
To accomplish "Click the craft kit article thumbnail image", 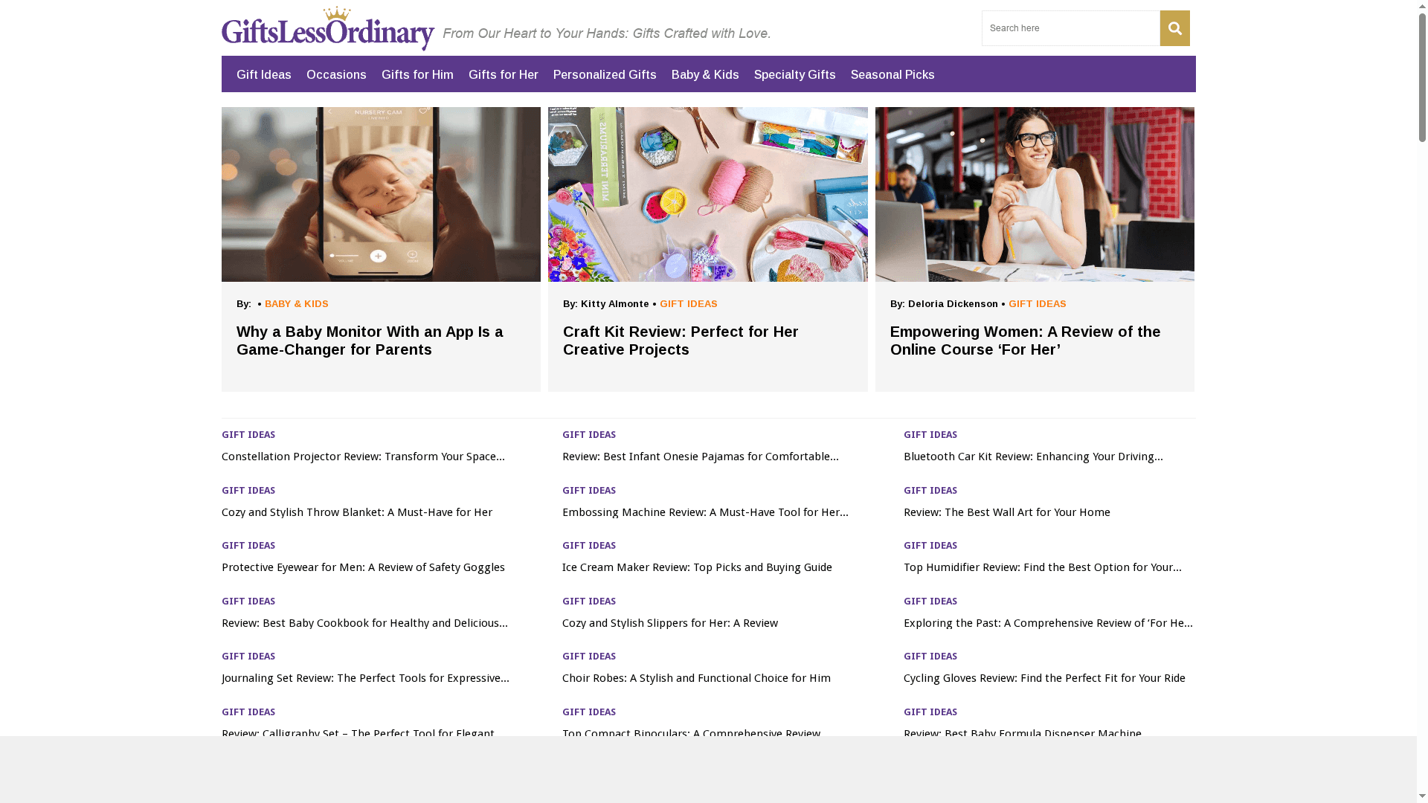I will [707, 194].
